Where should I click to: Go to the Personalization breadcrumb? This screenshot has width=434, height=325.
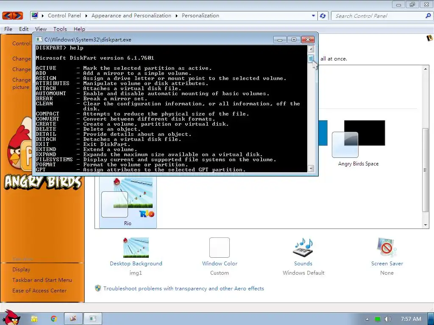click(x=200, y=16)
